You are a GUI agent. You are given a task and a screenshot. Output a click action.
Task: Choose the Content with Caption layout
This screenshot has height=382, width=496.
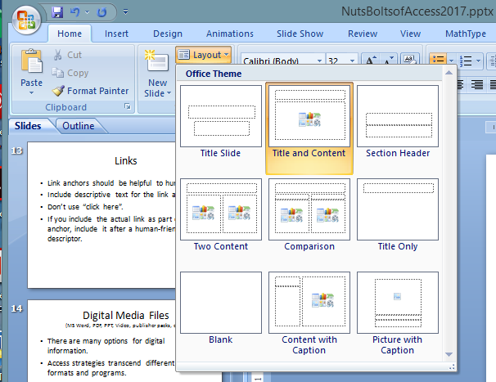309,313
